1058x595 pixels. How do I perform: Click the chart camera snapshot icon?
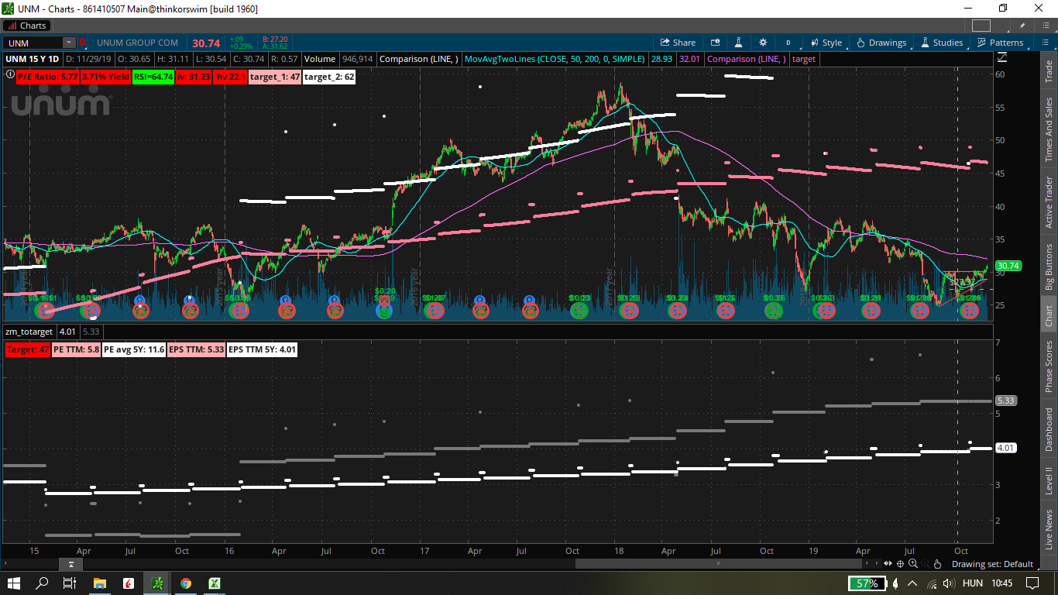pos(715,43)
